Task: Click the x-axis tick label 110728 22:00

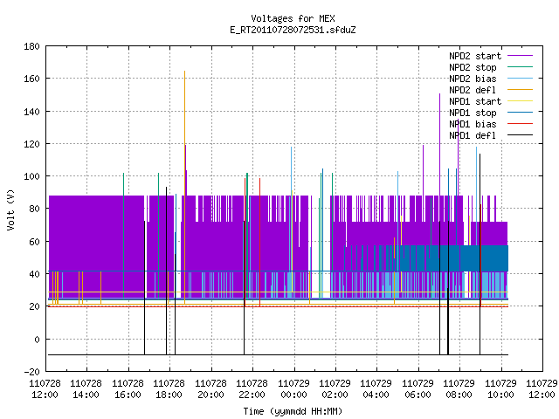Action: [252, 389]
